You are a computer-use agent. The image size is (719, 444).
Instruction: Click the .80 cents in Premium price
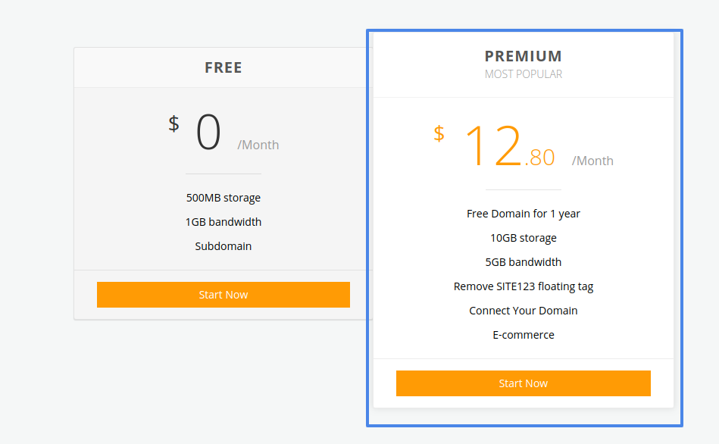coord(539,158)
